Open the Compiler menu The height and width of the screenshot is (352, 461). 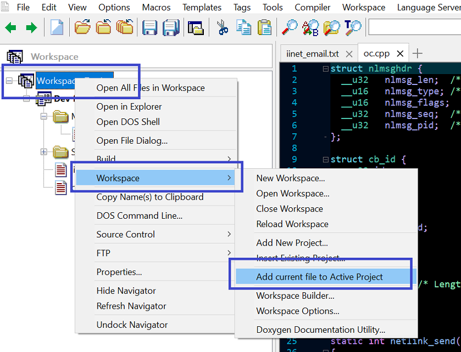[313, 7]
